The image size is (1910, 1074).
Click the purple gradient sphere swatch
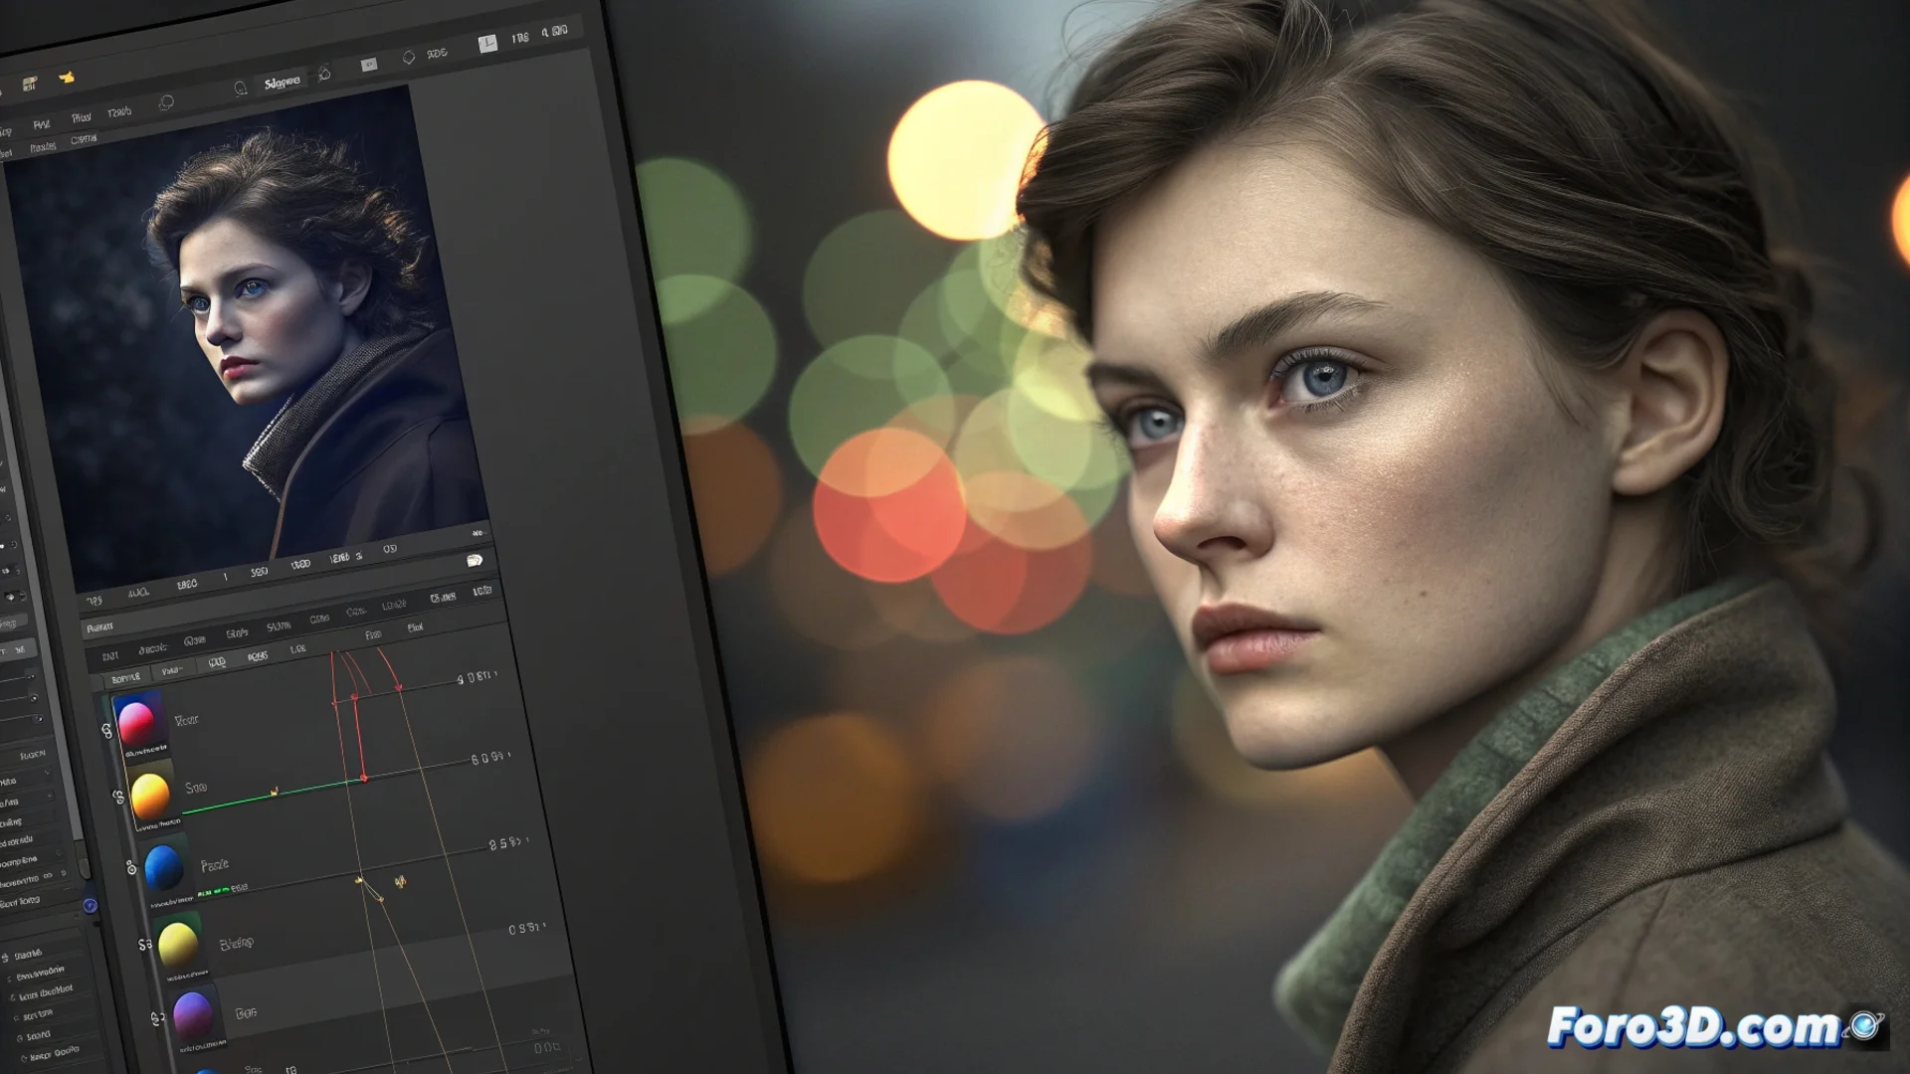coord(192,1014)
